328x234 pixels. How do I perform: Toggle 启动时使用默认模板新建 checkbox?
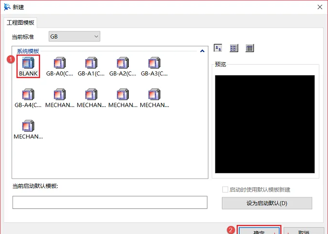click(225, 190)
